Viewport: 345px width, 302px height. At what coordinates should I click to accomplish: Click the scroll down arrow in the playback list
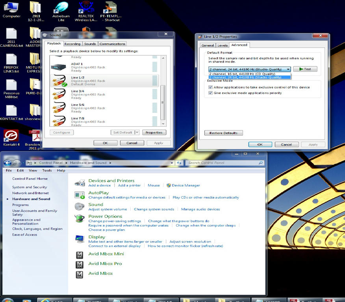[x=163, y=124]
